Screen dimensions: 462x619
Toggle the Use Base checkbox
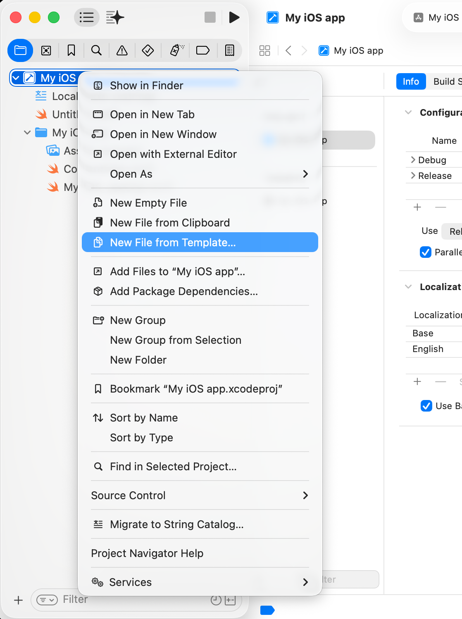426,406
